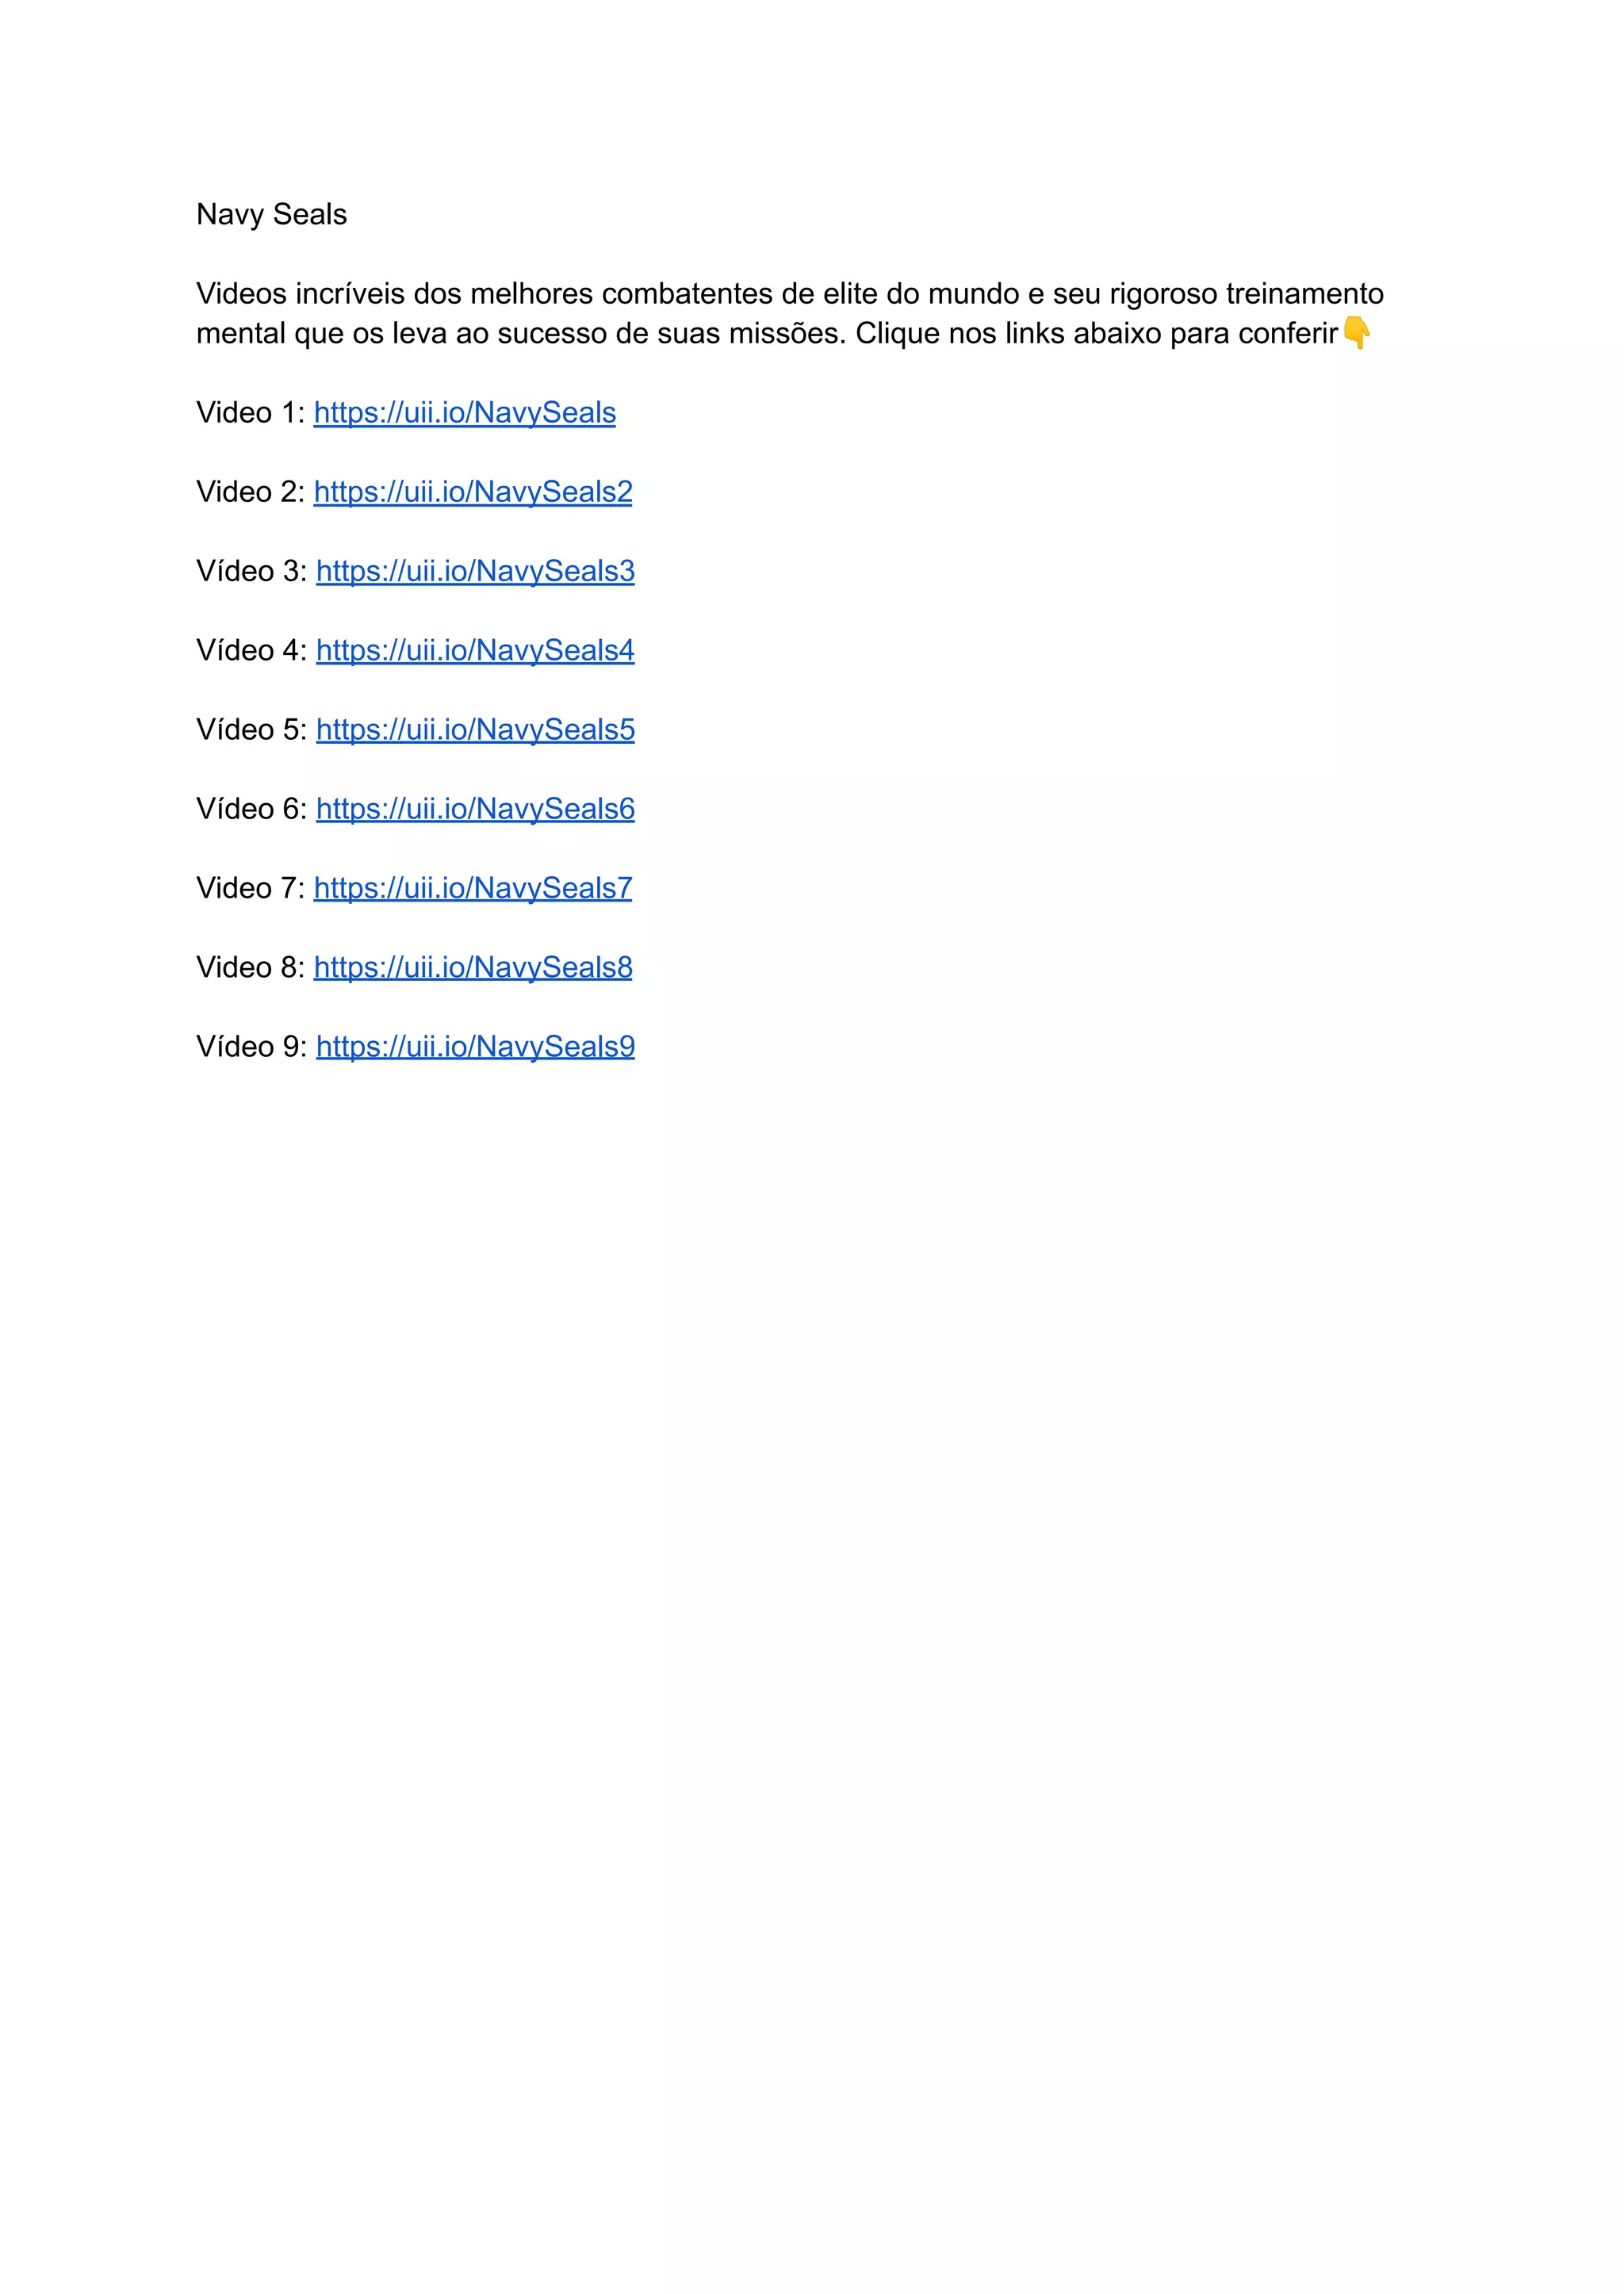The image size is (1624, 2294).
Task: Click the 'Video 7:' label text
Action: (250, 887)
